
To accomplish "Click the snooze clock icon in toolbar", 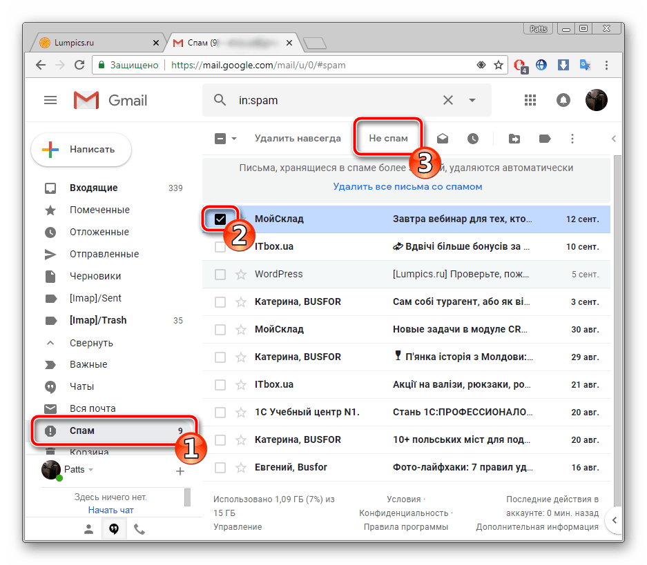I will (x=473, y=139).
